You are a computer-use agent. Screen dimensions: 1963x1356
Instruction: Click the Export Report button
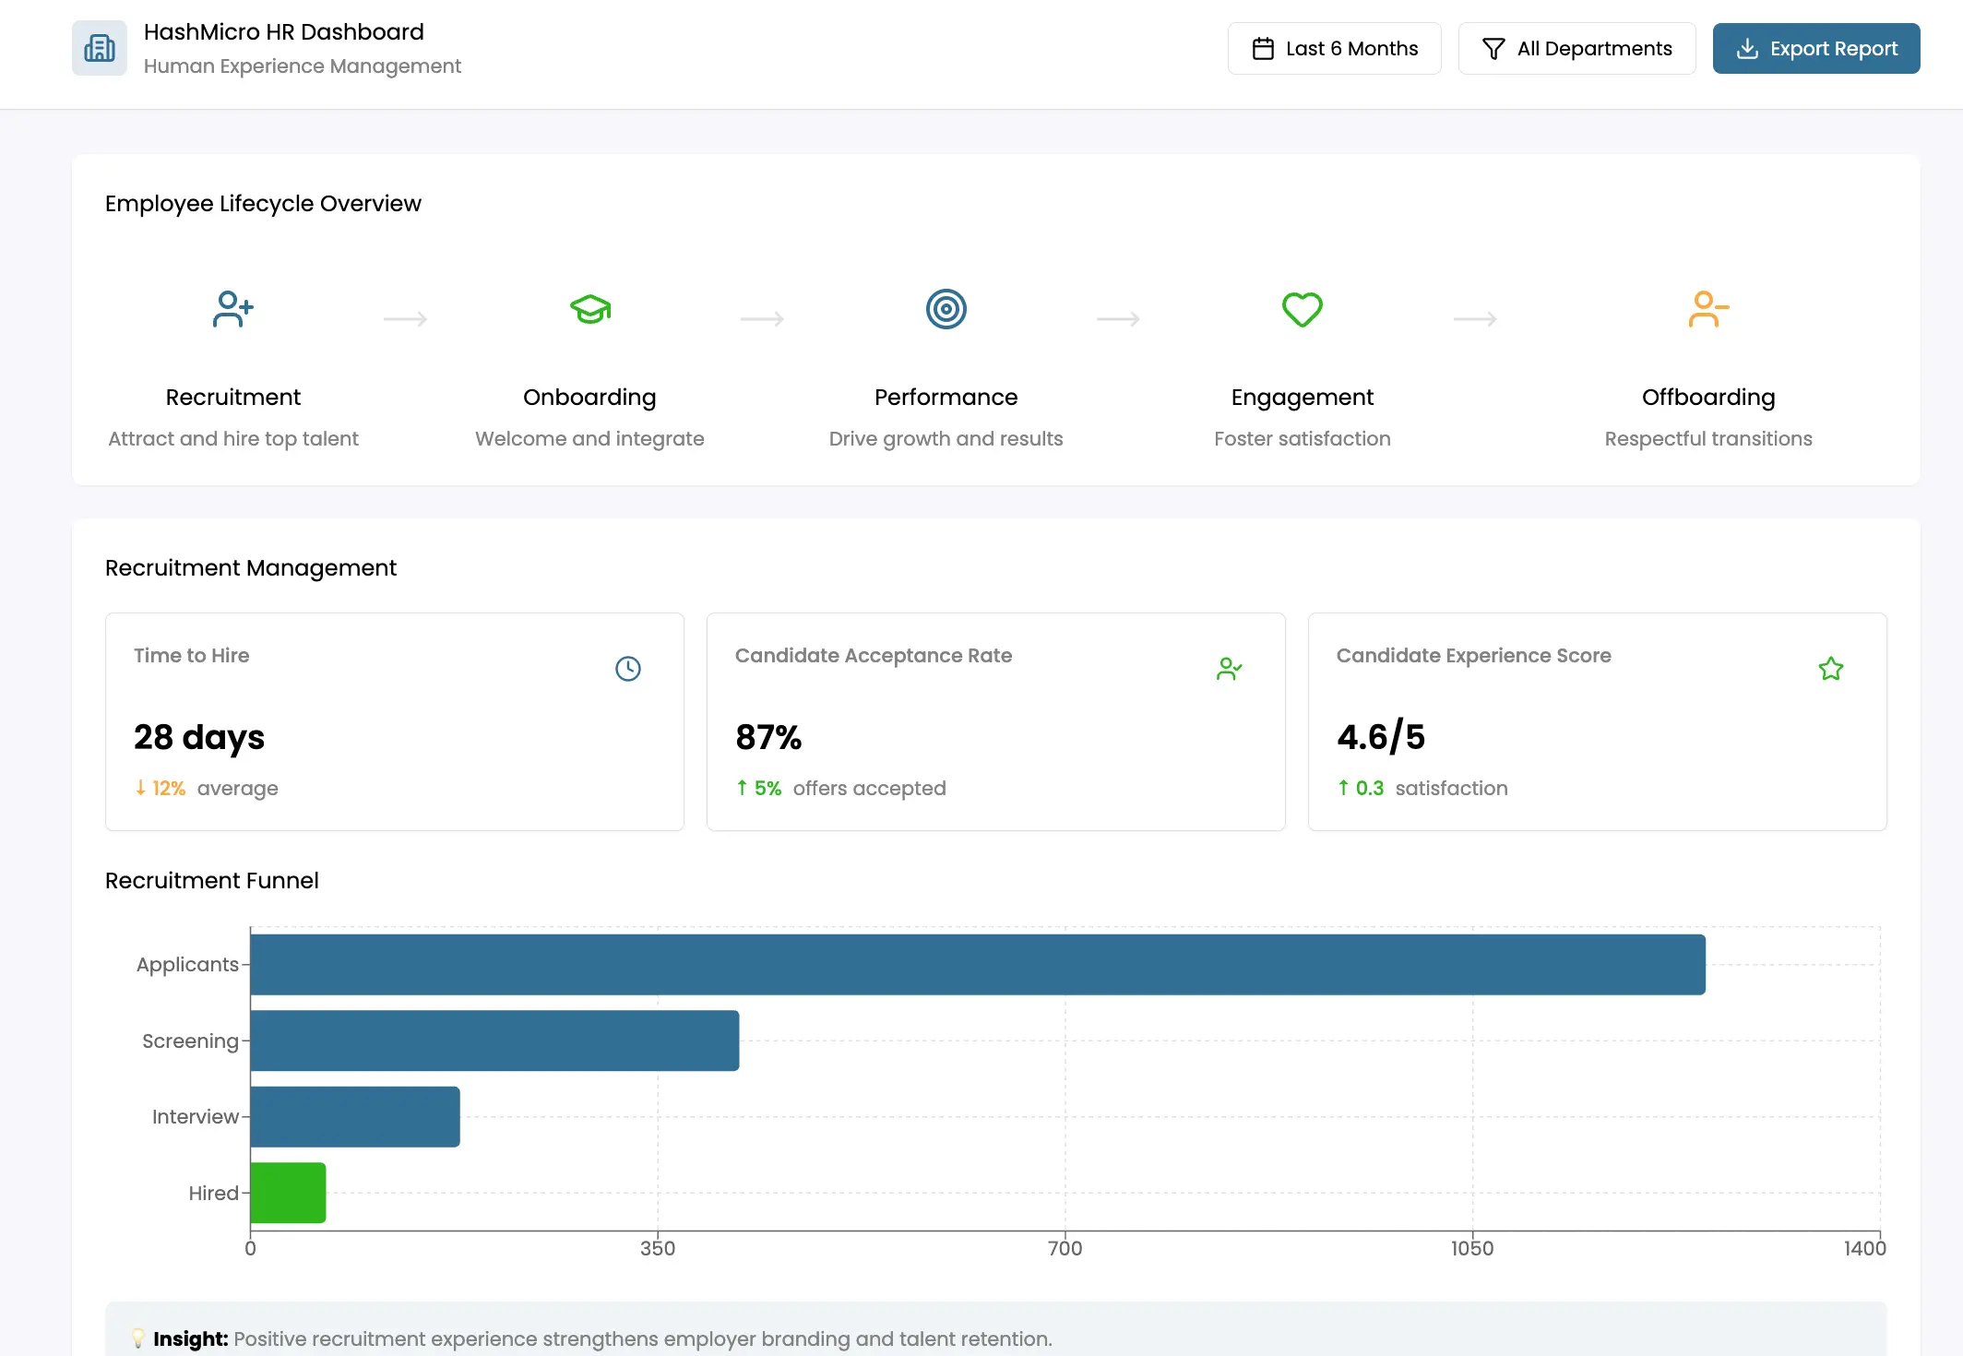pos(1815,48)
